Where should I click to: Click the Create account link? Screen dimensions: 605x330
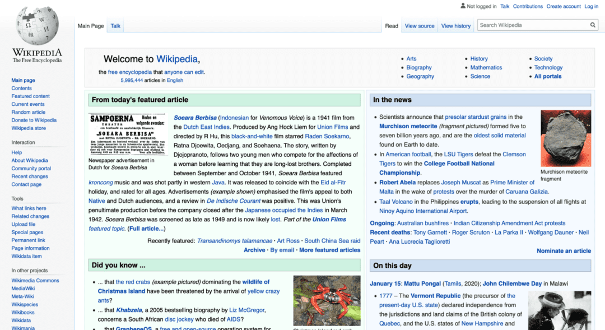point(564,6)
